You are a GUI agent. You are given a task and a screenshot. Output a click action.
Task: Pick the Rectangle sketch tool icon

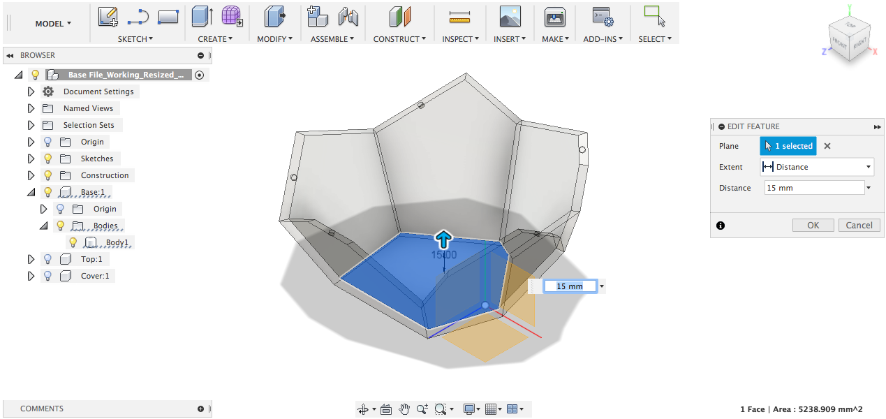168,16
